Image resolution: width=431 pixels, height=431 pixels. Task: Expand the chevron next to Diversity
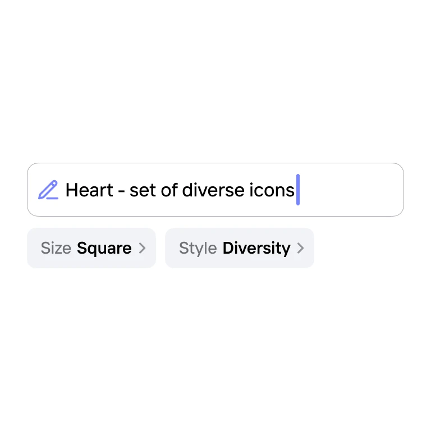(300, 248)
